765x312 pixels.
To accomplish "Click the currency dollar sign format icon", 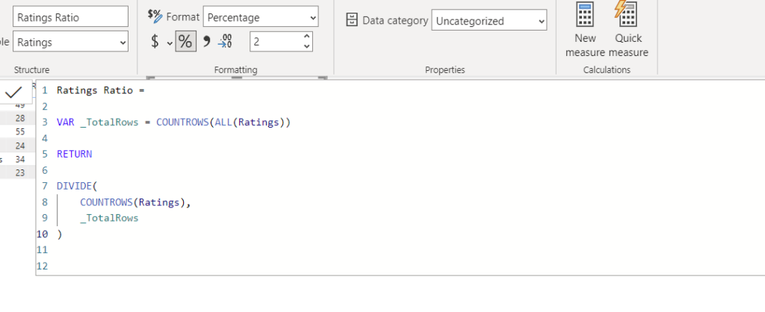I will point(155,42).
